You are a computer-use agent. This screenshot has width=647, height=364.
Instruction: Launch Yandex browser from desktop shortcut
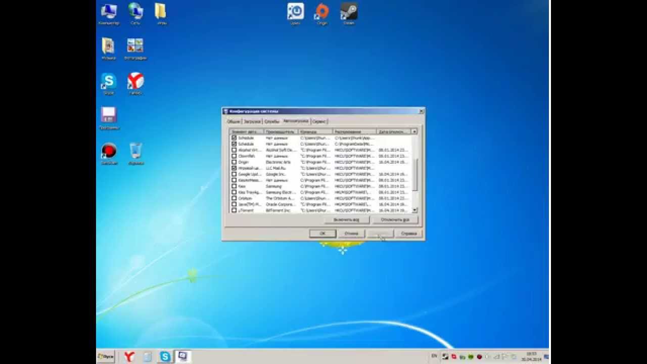click(135, 83)
